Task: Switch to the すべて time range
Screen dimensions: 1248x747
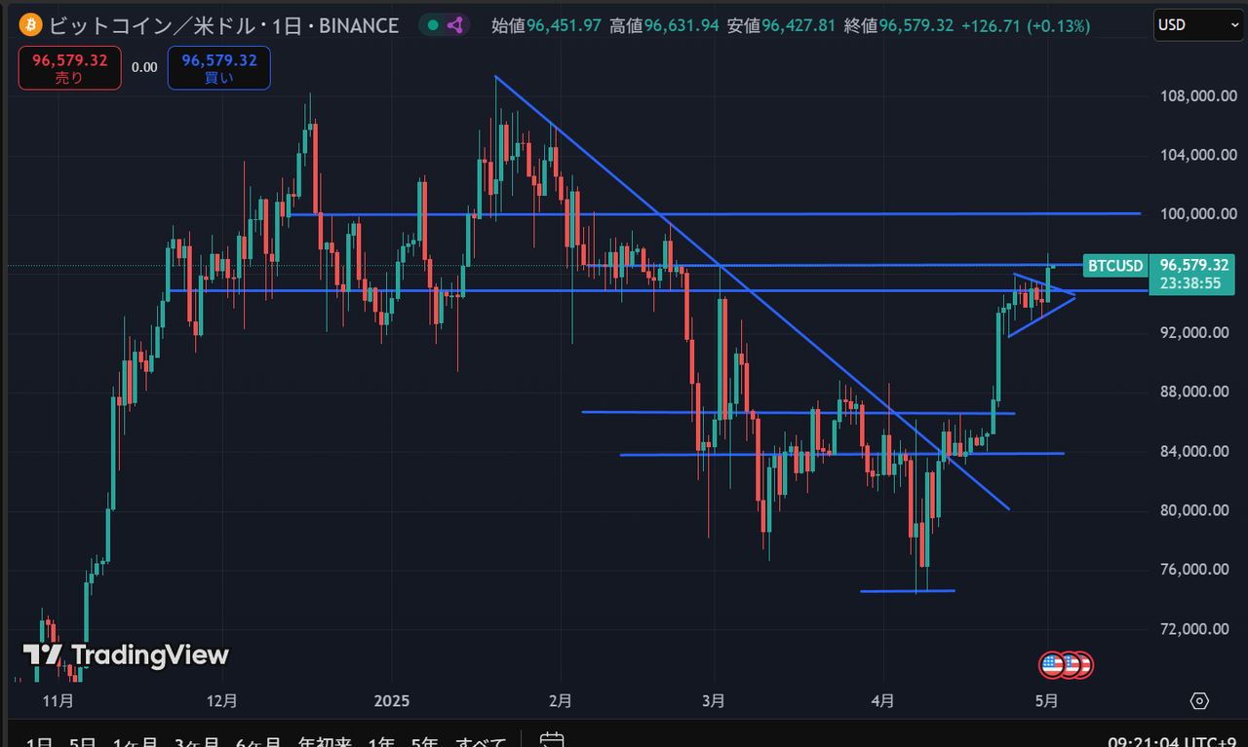Action: (480, 743)
